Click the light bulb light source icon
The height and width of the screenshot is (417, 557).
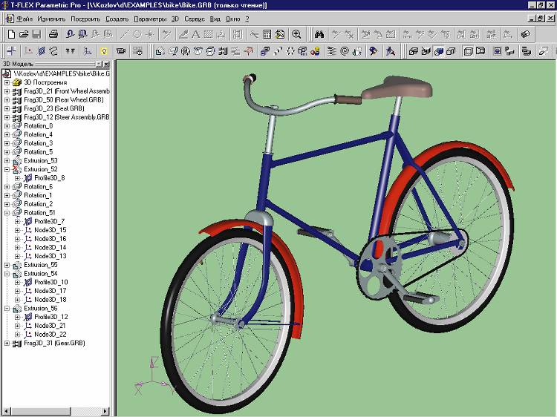[104, 51]
